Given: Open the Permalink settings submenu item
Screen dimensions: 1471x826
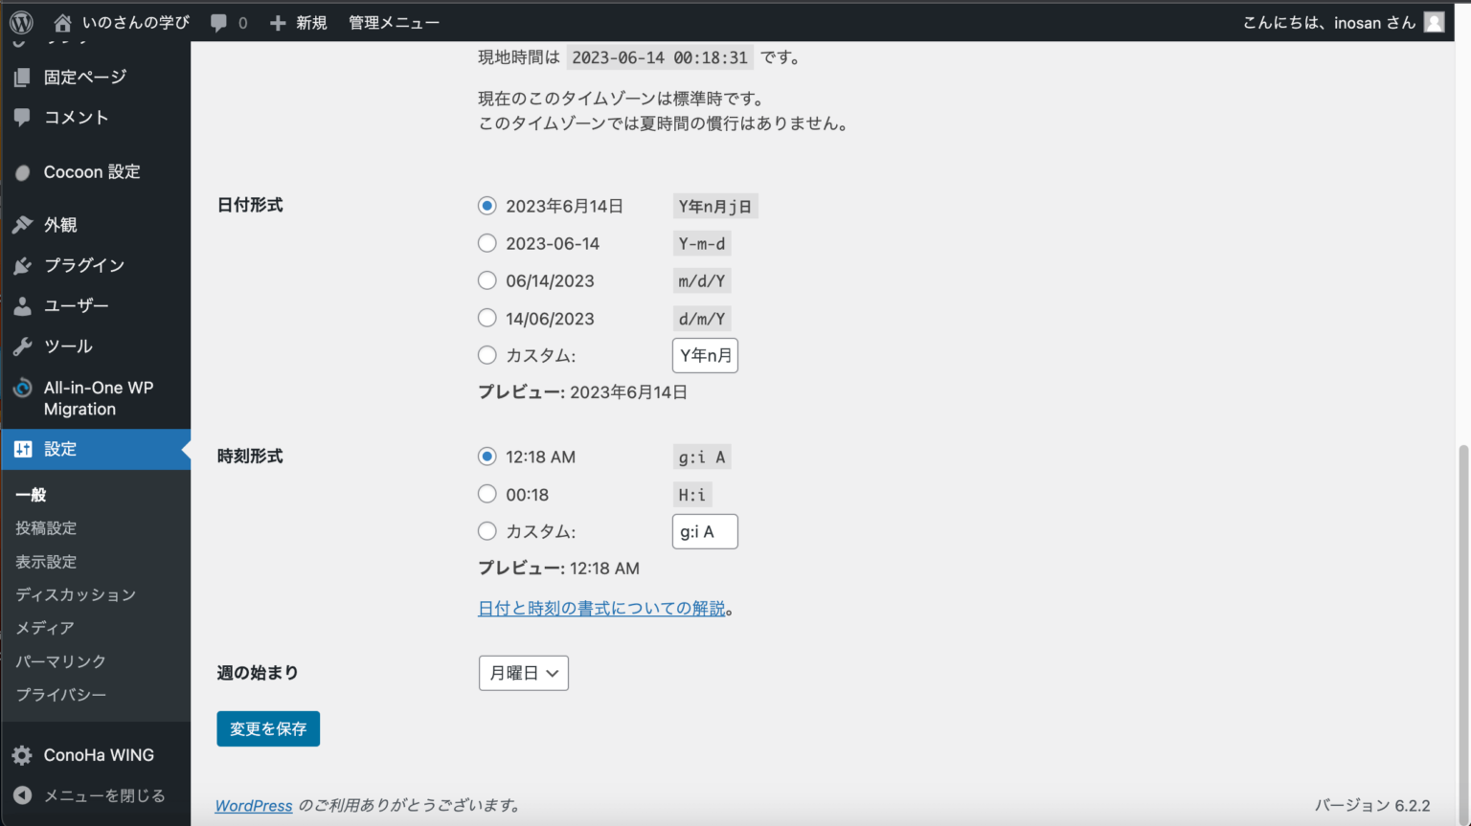Looking at the screenshot, I should pyautogui.click(x=60, y=661).
